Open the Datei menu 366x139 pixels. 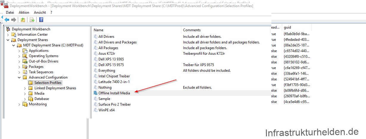click(10, 13)
